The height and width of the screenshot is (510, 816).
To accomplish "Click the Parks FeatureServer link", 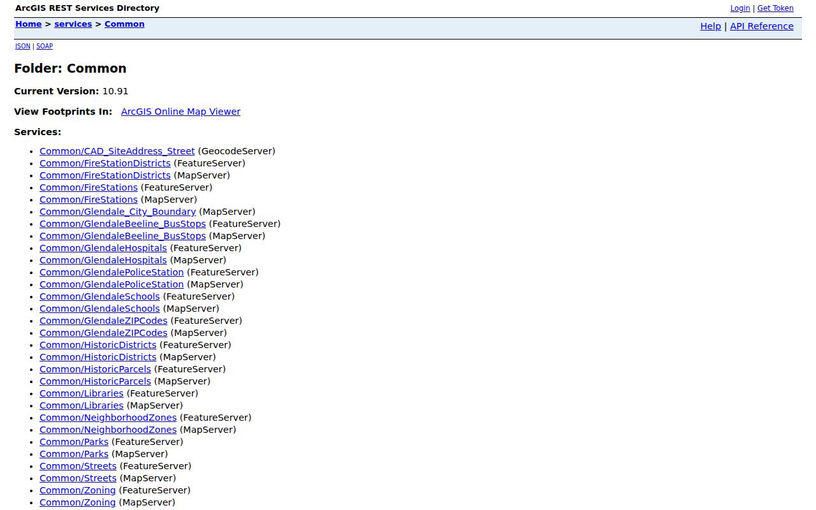I will (x=74, y=442).
